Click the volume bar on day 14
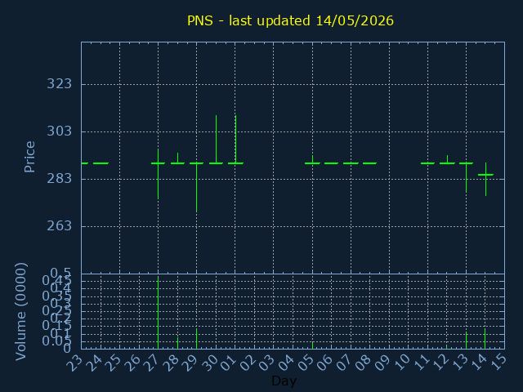The image size is (523, 392). pos(485,339)
